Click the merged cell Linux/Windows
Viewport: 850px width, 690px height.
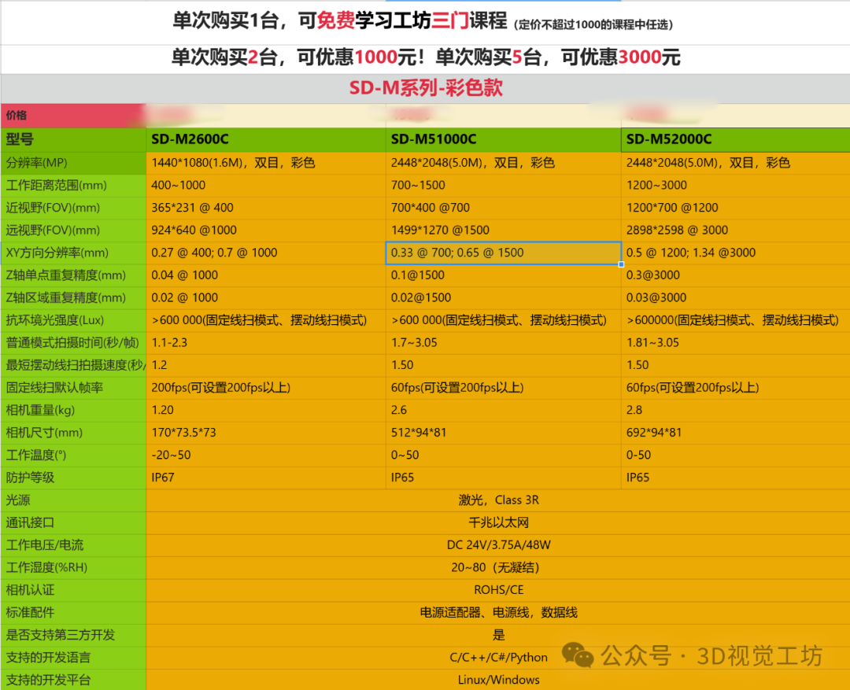(498, 681)
